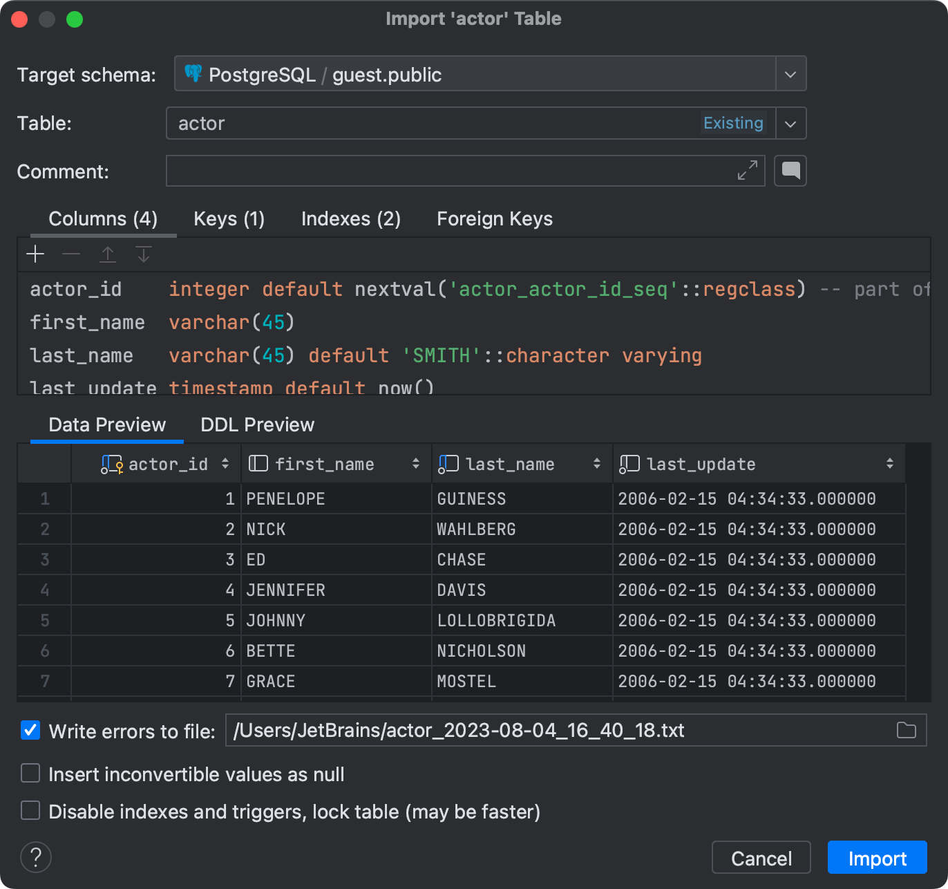Open the DDL Preview tab
The height and width of the screenshot is (889, 948).
[256, 424]
